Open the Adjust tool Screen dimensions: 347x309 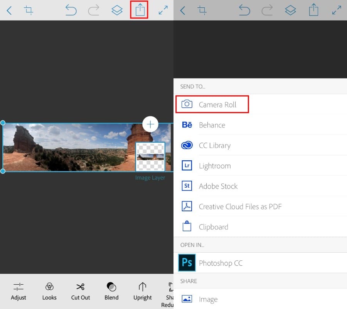coord(19,291)
